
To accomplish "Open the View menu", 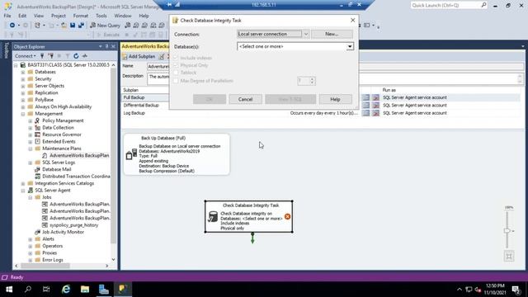I will [39, 16].
